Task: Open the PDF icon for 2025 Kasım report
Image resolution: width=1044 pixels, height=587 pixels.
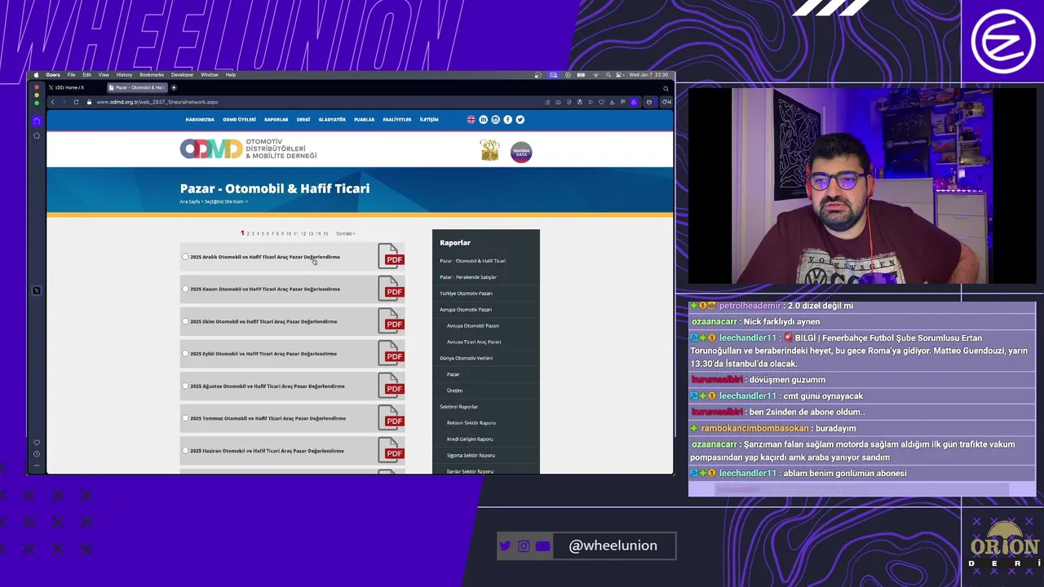Action: pyautogui.click(x=391, y=289)
